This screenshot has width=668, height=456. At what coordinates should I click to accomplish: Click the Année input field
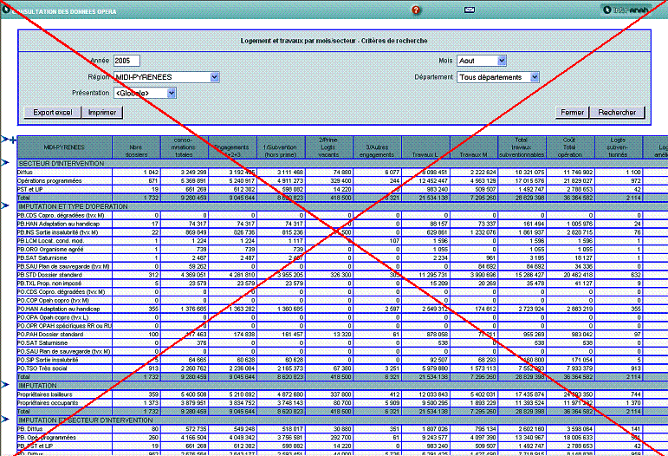tap(126, 61)
